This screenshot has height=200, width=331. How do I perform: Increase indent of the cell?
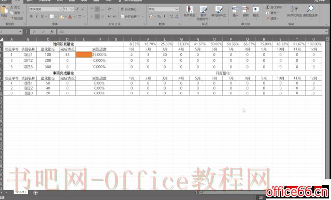point(114,17)
